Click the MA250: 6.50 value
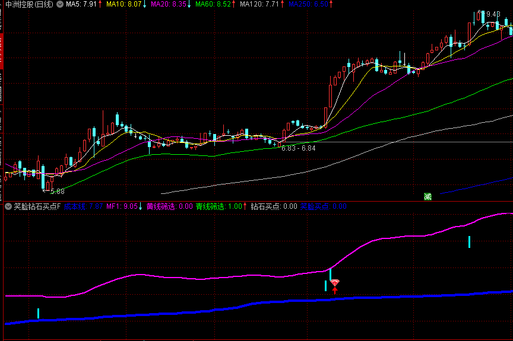Image resolution: width=513 pixels, height=341 pixels. pos(308,4)
